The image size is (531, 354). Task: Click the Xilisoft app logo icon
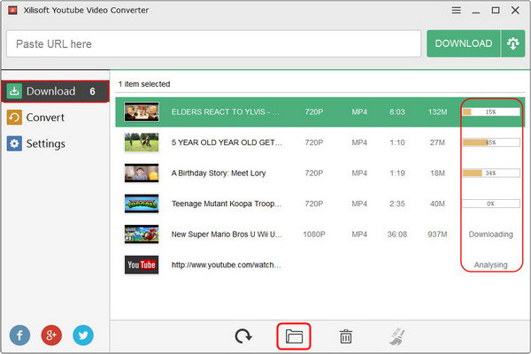pyautogui.click(x=12, y=10)
